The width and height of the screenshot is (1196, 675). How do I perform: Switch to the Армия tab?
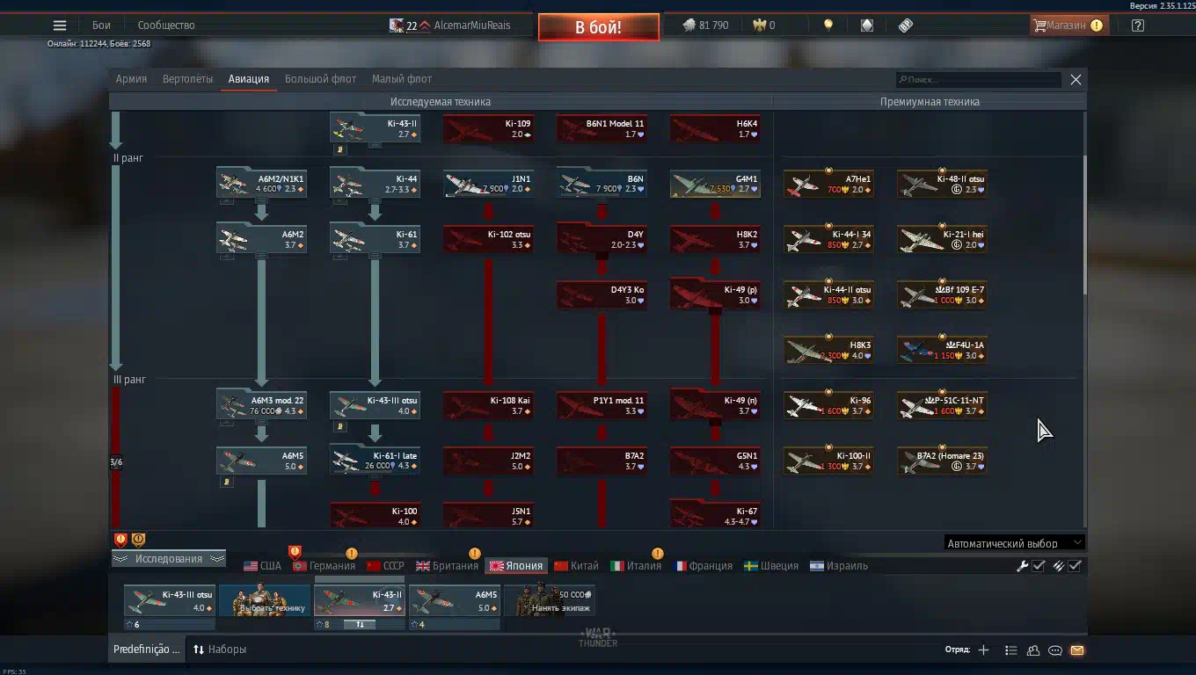click(131, 79)
